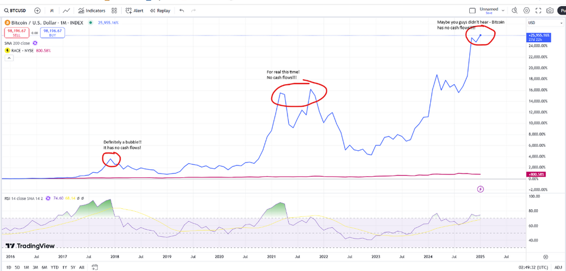Save the Unnamed layout
This screenshot has height=271, width=566.
click(489, 13)
